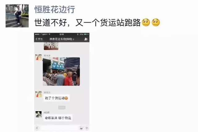The image size is (198, 132).
Task: Open avatar beside 跑了个货运站 message
Action: point(38,94)
